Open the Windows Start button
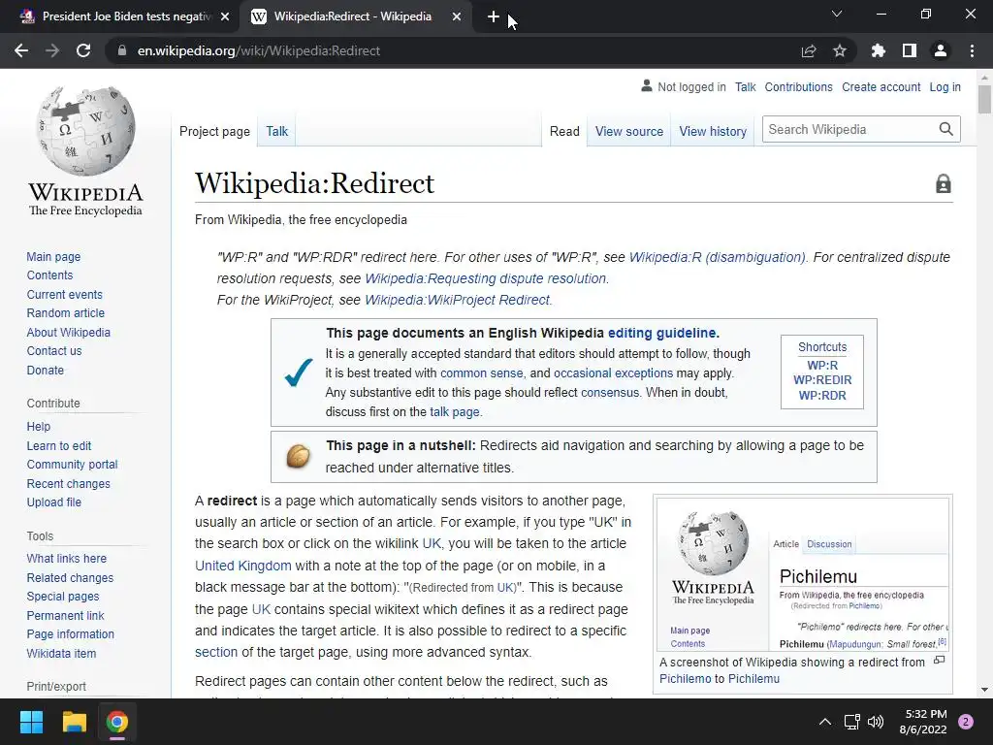 (31, 722)
